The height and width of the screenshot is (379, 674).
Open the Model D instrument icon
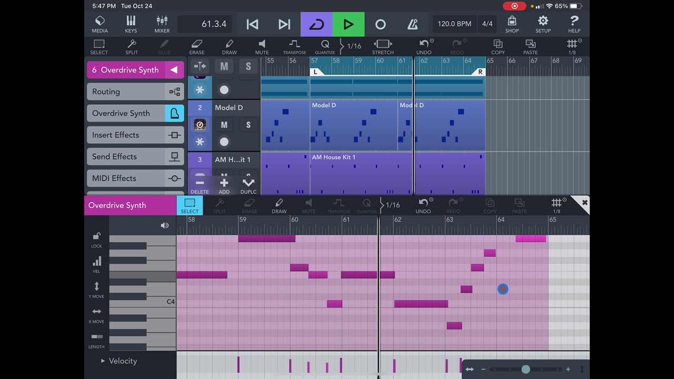200,125
